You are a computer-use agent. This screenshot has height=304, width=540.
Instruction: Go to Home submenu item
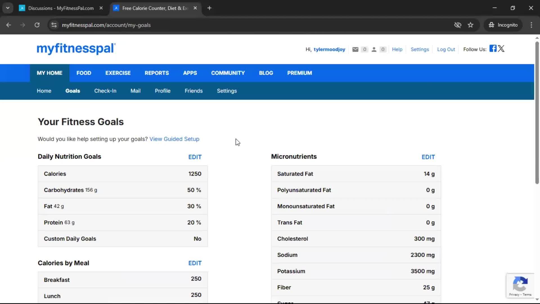pos(44,91)
